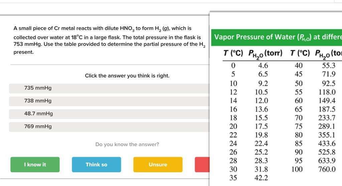Select the 769 mmHg answer choice
Image resolution: width=342 pixels, height=186 pixels.
click(109, 127)
